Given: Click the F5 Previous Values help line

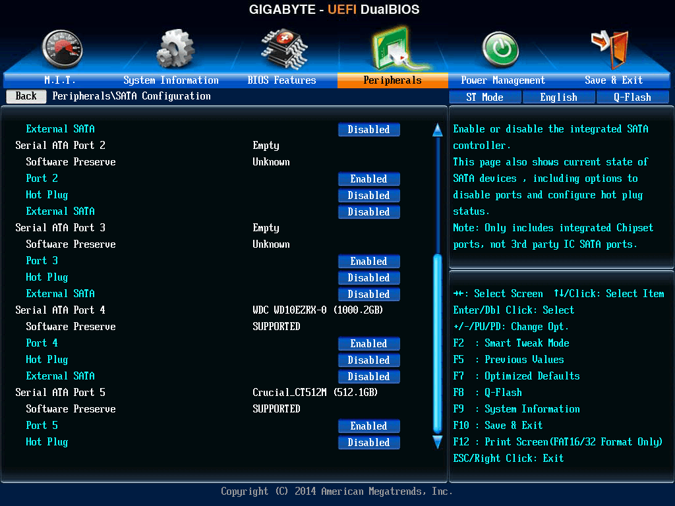Looking at the screenshot, I should (x=508, y=360).
